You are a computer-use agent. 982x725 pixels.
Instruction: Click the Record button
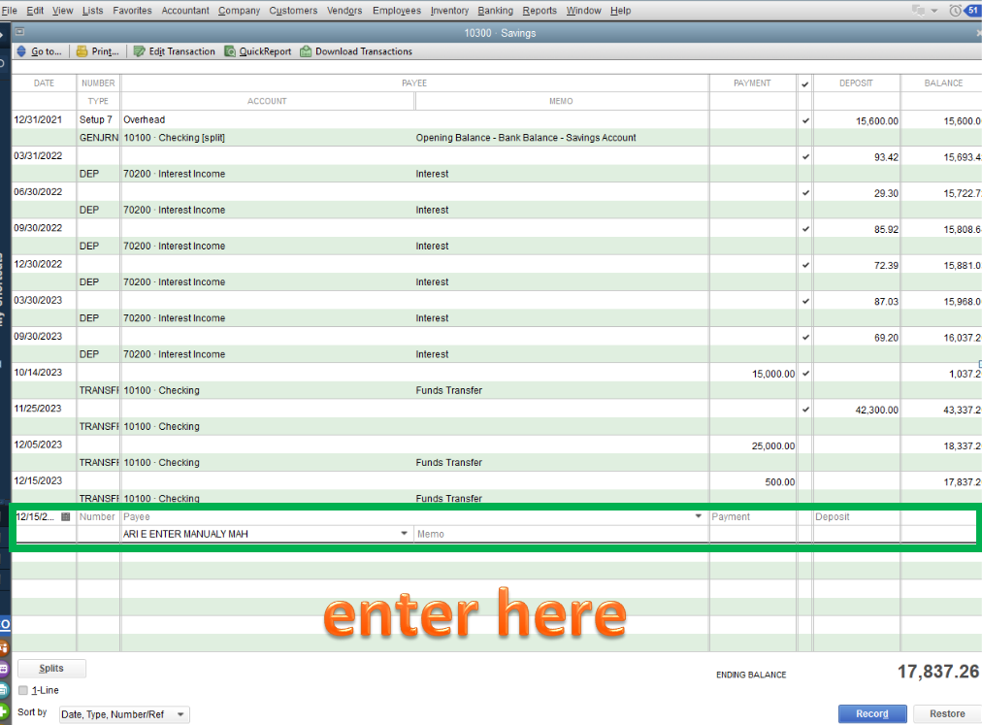[872, 713]
